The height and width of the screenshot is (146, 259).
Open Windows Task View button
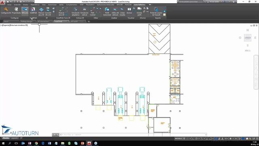(16, 143)
